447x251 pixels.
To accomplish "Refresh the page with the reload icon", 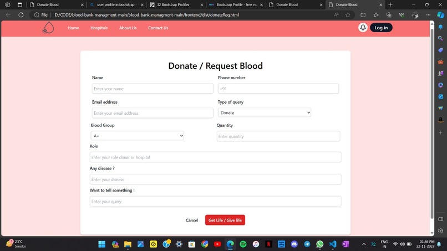I will (x=21, y=15).
